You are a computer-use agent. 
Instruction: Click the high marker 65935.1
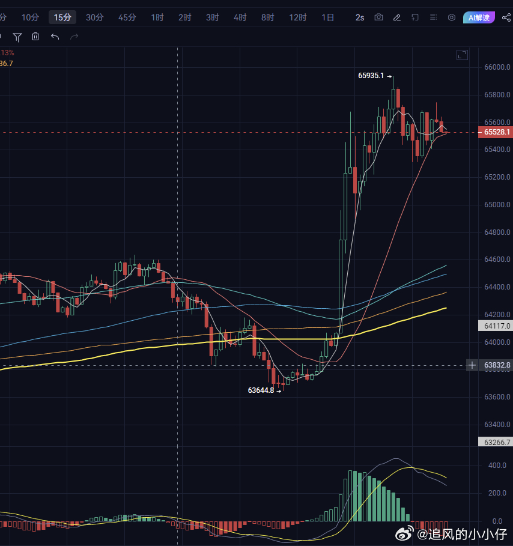371,76
